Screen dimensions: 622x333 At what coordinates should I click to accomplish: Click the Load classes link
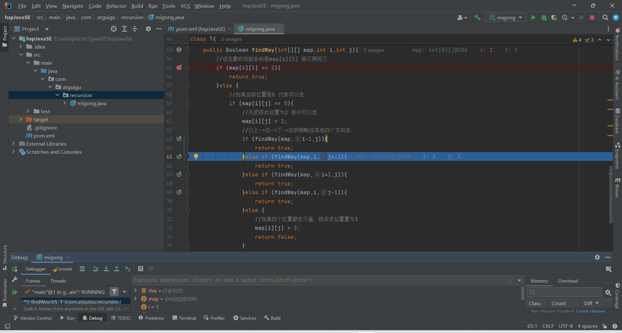click(x=591, y=311)
